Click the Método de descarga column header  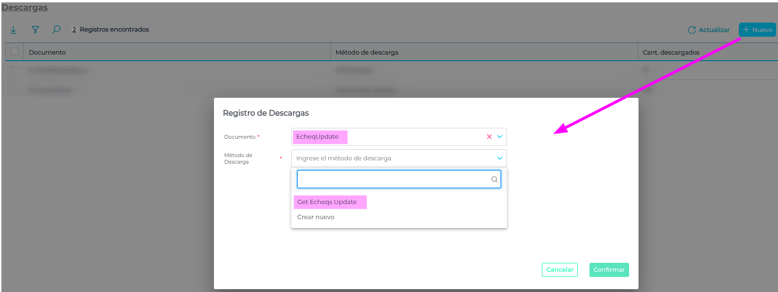367,52
